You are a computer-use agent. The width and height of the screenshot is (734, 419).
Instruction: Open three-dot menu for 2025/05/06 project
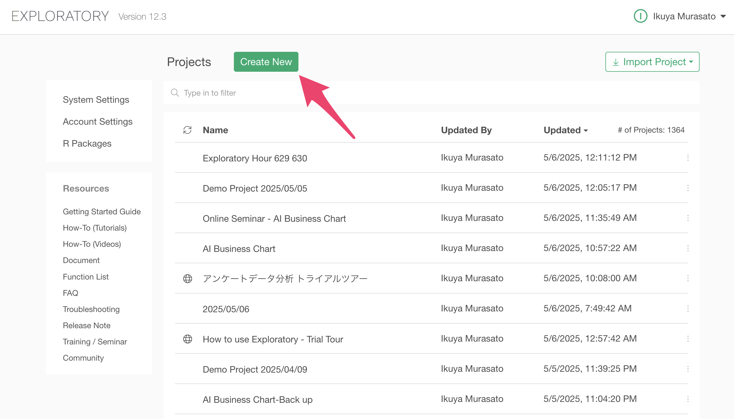688,309
